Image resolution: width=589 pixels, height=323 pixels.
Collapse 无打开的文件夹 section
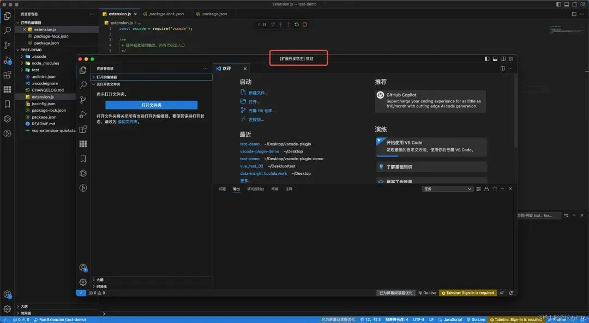(152, 84)
